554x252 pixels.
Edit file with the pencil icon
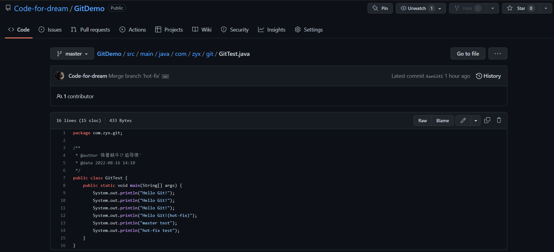tap(463, 120)
